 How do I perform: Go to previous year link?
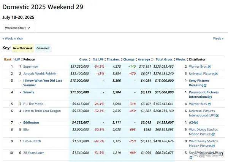pyautogui.click(x=19, y=38)
